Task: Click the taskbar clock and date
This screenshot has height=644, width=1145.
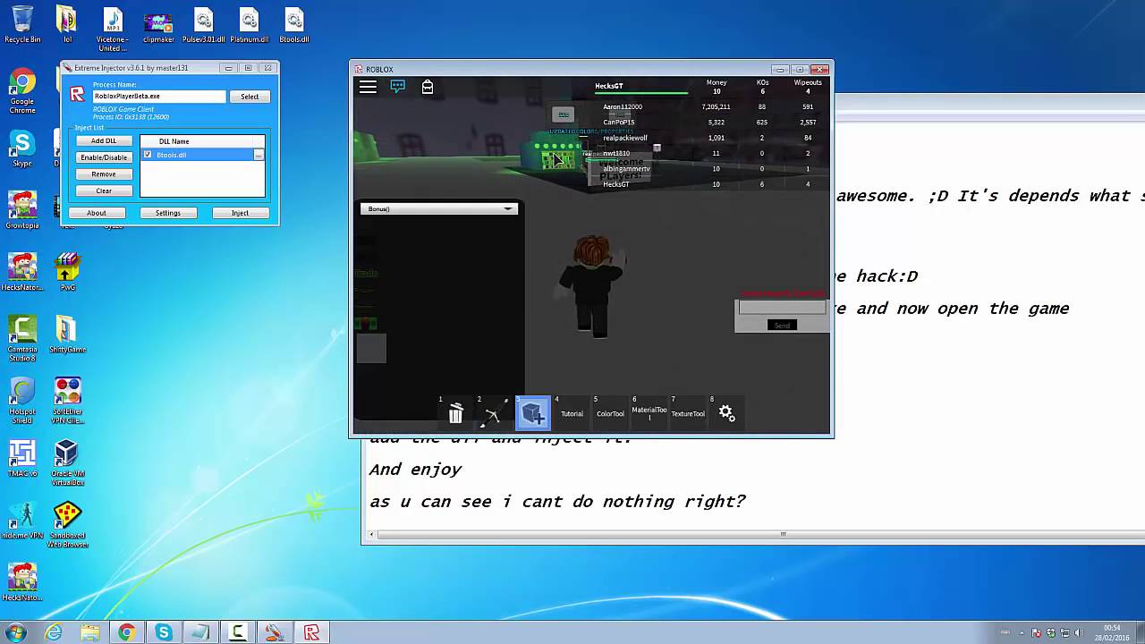Action: tap(1112, 632)
